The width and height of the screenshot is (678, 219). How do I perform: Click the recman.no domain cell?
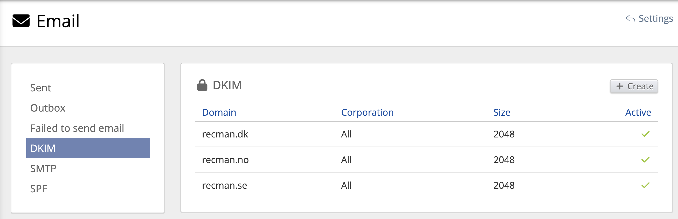coord(225,160)
